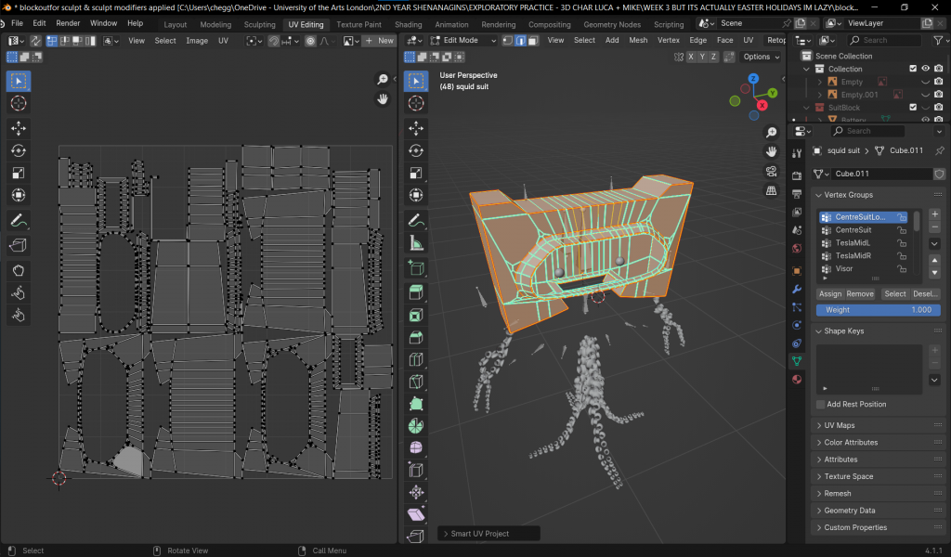The height and width of the screenshot is (557, 951).
Task: Open the Edit Mode dropdown
Action: (462, 41)
